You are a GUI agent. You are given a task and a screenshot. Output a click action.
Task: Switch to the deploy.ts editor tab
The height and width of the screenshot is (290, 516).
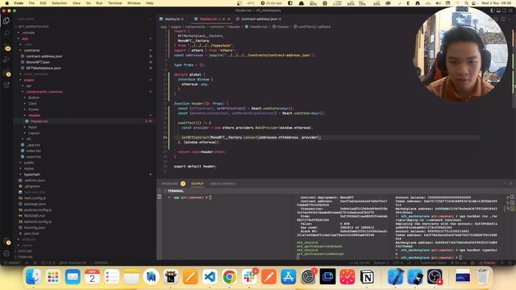(172, 19)
